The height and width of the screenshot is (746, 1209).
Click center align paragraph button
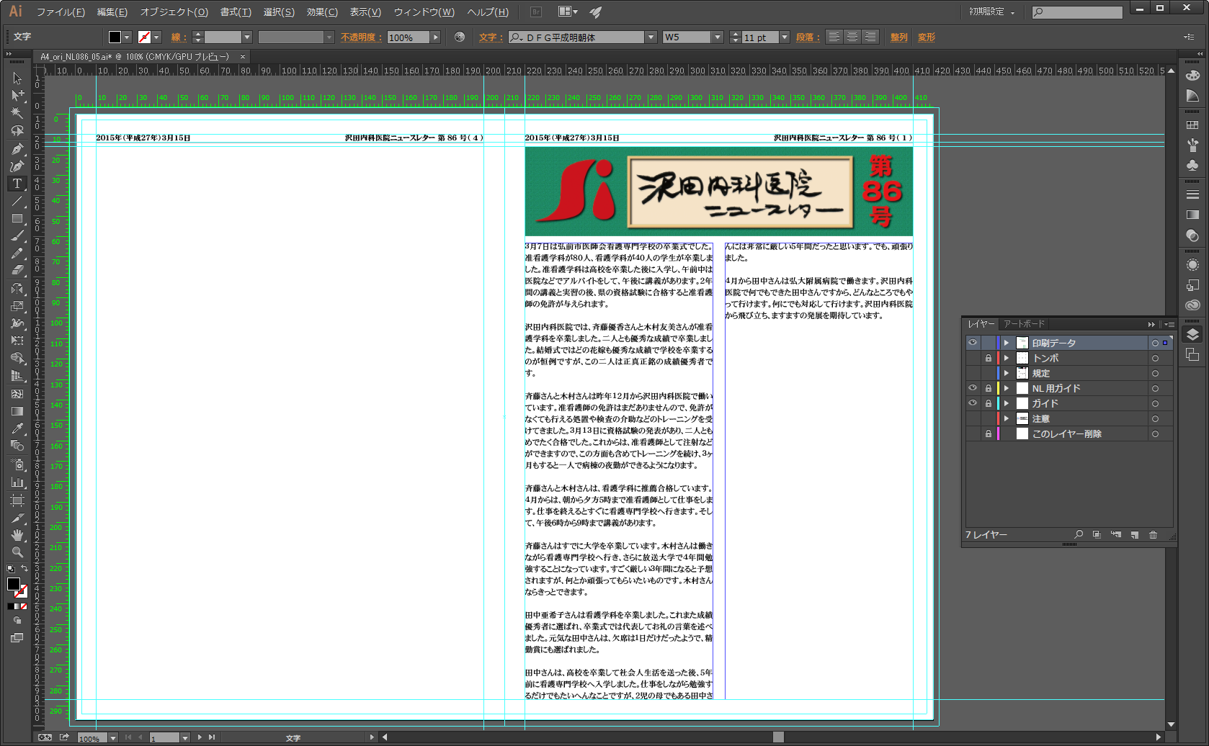point(852,37)
